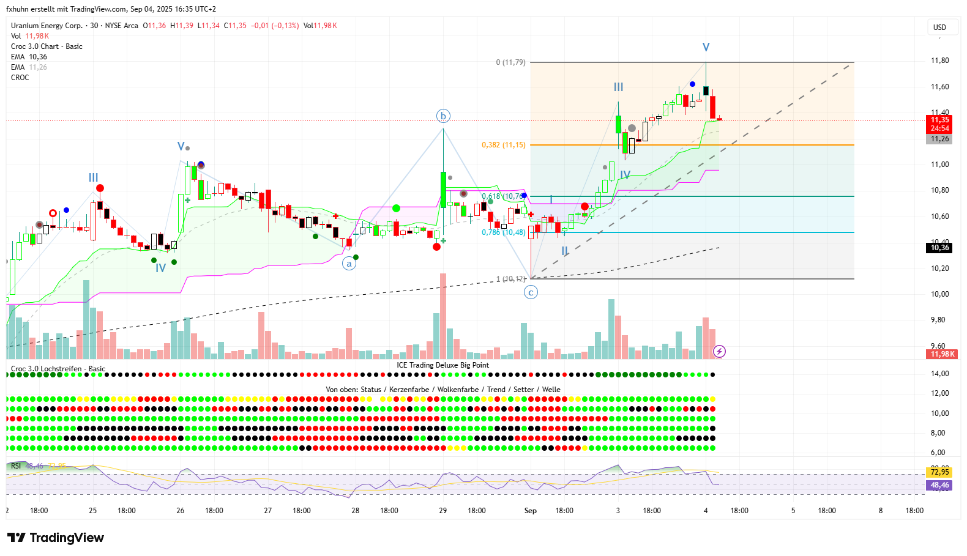Screen dimensions: 967x556
Task: Open the USD currency selector
Action: (939, 28)
